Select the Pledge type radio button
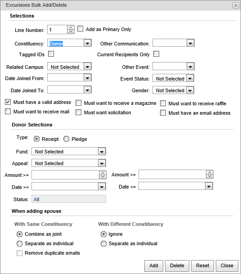 coord(66,139)
